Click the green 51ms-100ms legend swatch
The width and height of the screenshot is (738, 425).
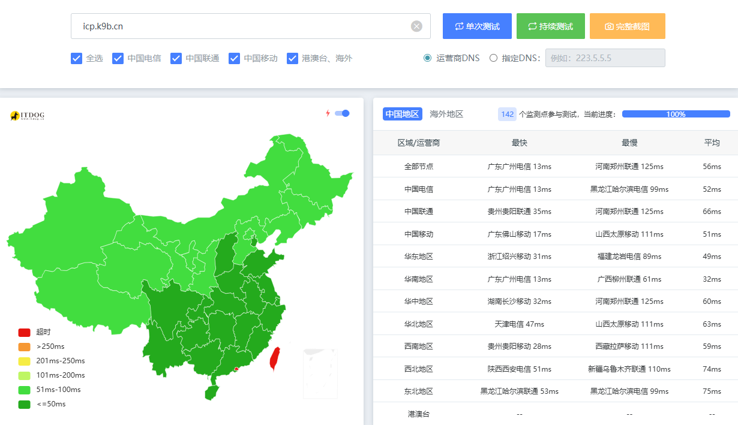(x=24, y=390)
